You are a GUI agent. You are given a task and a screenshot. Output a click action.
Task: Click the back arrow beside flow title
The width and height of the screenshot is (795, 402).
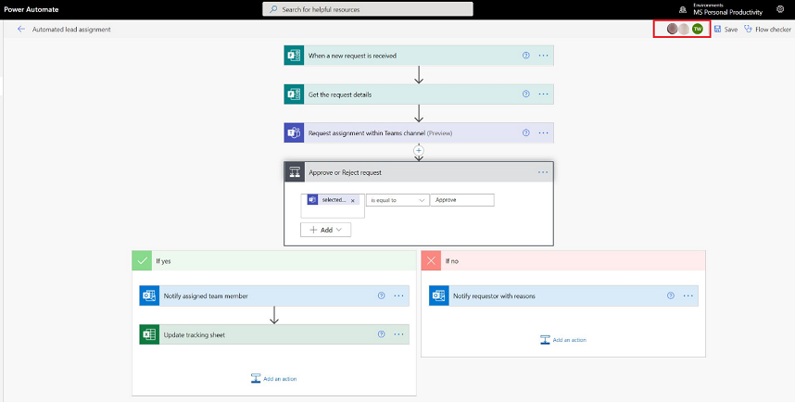tap(20, 30)
